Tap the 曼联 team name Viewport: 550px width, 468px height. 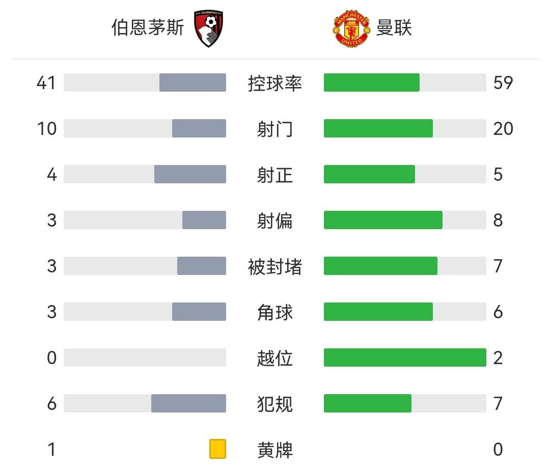[x=394, y=28]
